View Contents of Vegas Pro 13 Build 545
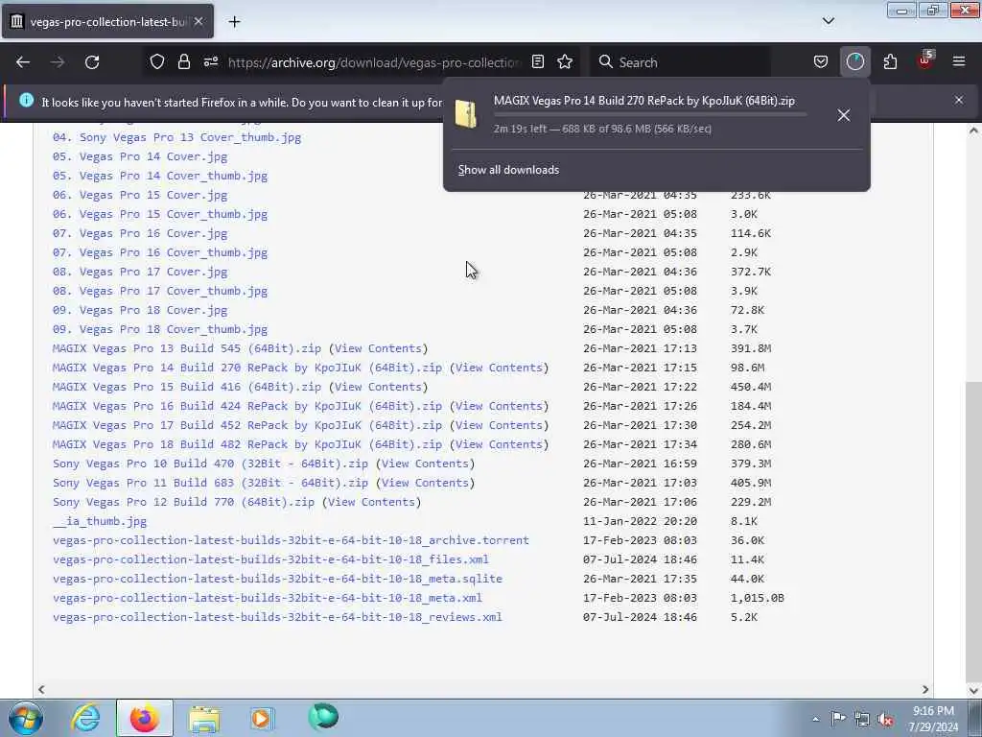Viewport: 982px width, 737px height. click(x=378, y=348)
